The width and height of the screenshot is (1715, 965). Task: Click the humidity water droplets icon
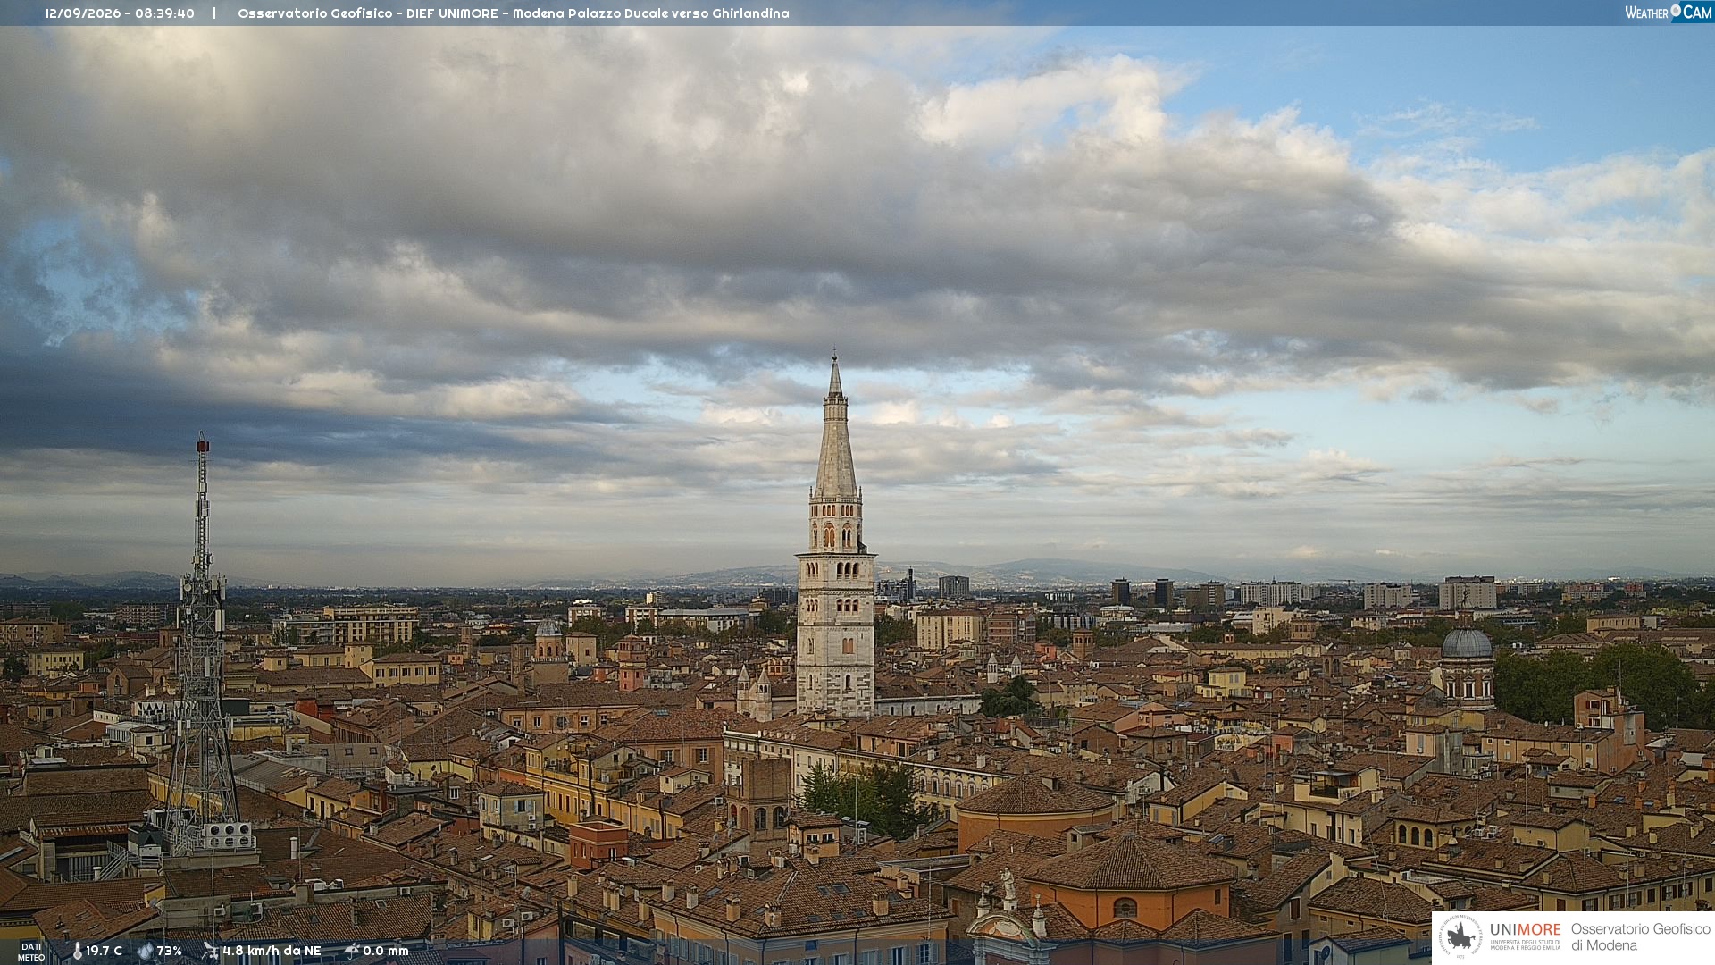point(146,951)
